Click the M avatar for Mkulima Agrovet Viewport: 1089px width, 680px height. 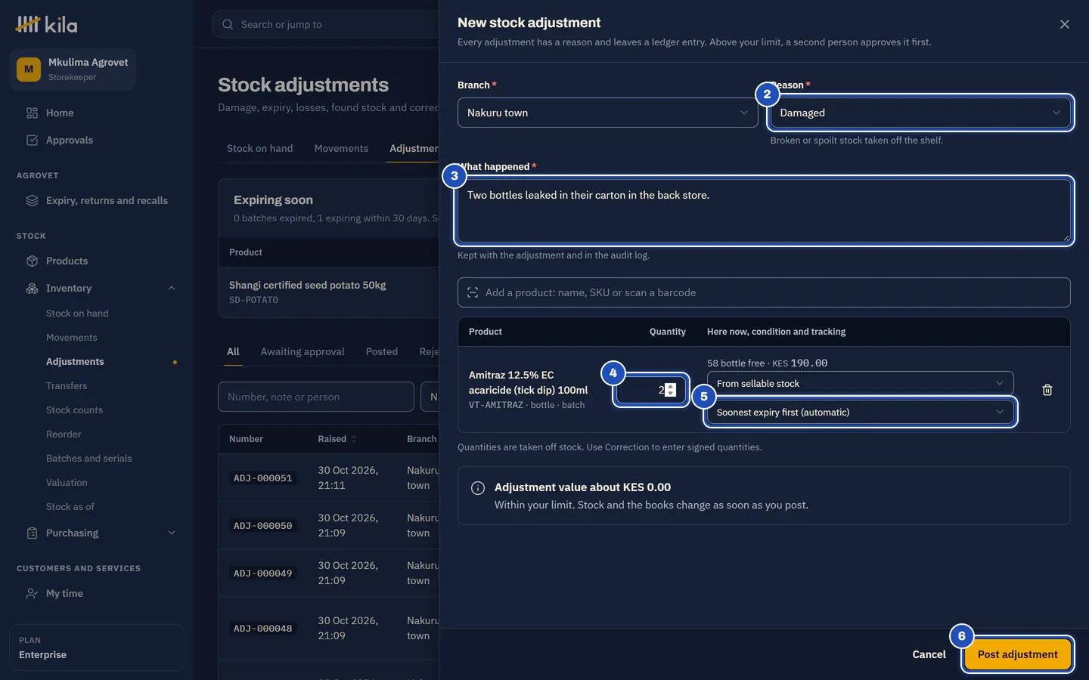[x=29, y=70]
